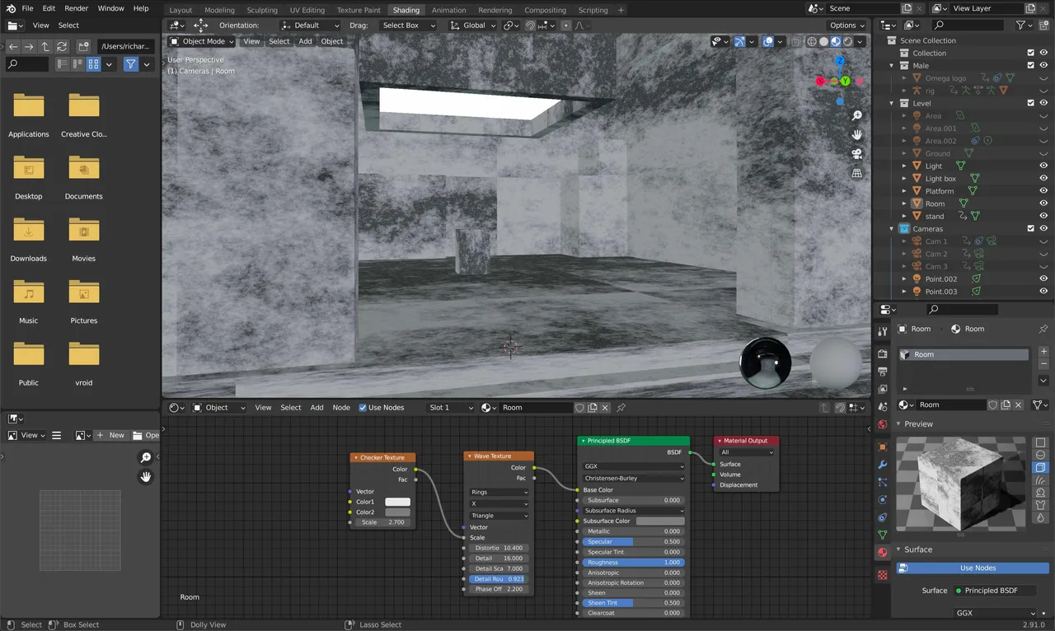1055x631 pixels.
Task: Open the Node menu in node editor
Action: point(341,408)
